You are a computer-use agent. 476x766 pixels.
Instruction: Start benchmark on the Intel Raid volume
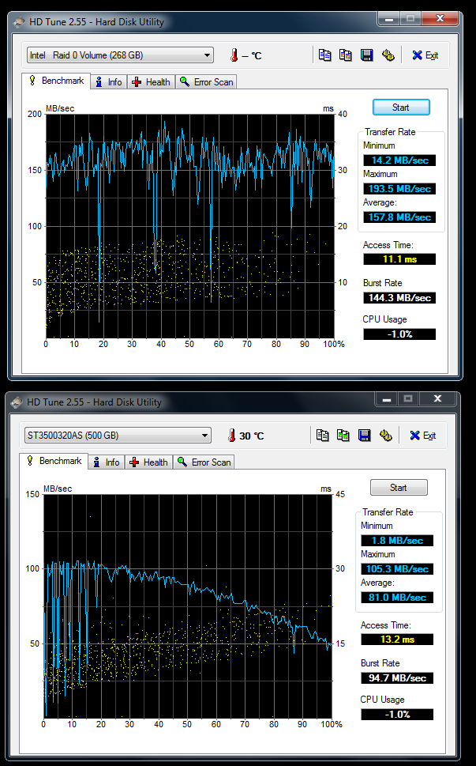(401, 108)
